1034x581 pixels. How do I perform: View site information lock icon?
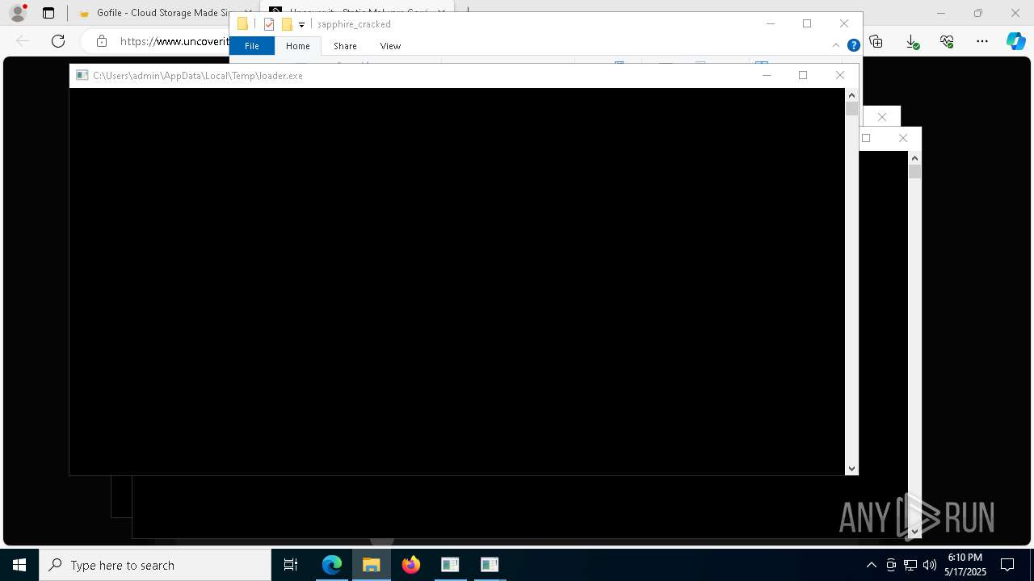click(101, 41)
